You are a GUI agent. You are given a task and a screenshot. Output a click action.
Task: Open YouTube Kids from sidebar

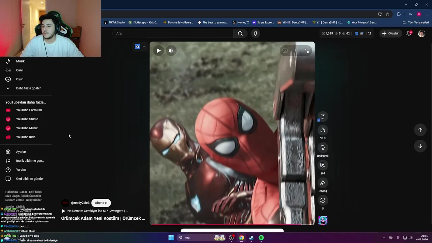(26, 137)
